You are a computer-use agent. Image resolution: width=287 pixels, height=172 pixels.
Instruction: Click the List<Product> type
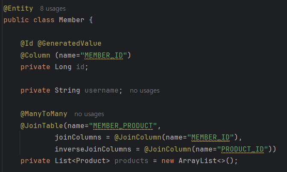pos(82,160)
